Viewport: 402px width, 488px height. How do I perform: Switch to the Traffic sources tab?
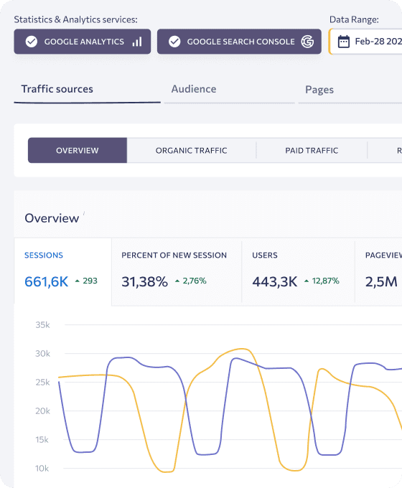[87, 90]
